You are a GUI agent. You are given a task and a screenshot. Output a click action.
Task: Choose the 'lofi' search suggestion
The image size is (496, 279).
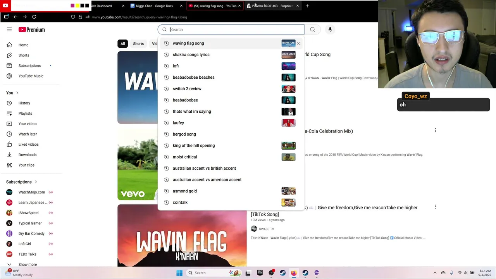231,66
